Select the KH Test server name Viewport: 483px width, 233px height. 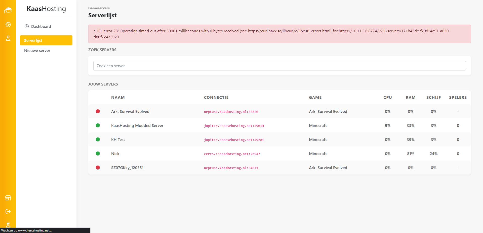pyautogui.click(x=118, y=139)
